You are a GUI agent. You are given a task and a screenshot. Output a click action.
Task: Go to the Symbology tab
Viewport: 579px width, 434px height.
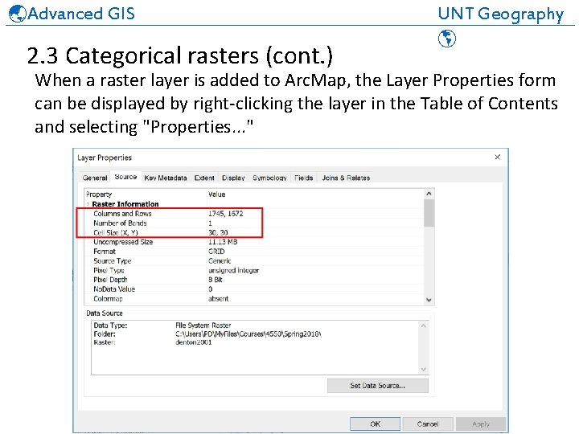click(269, 178)
